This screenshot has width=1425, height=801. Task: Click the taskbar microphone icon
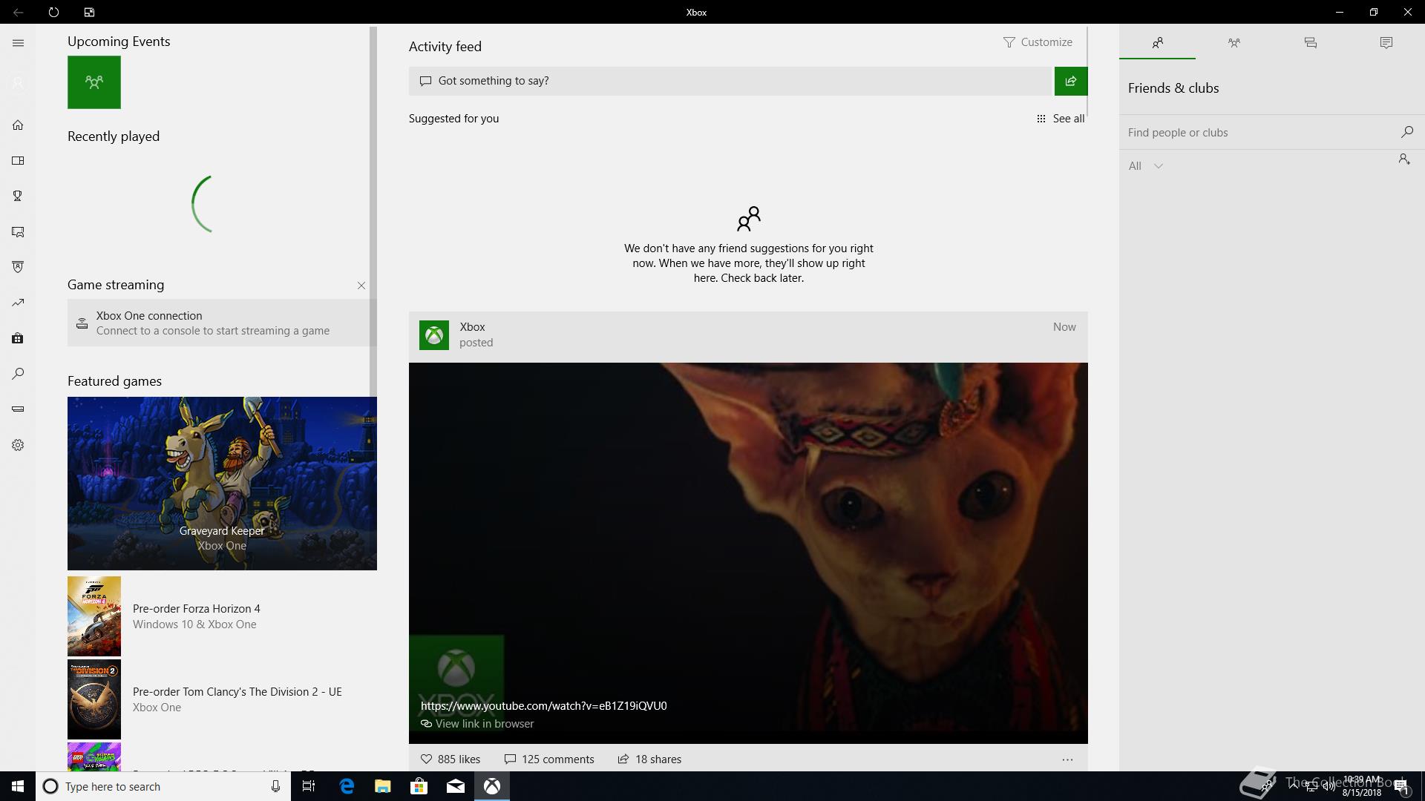[275, 786]
